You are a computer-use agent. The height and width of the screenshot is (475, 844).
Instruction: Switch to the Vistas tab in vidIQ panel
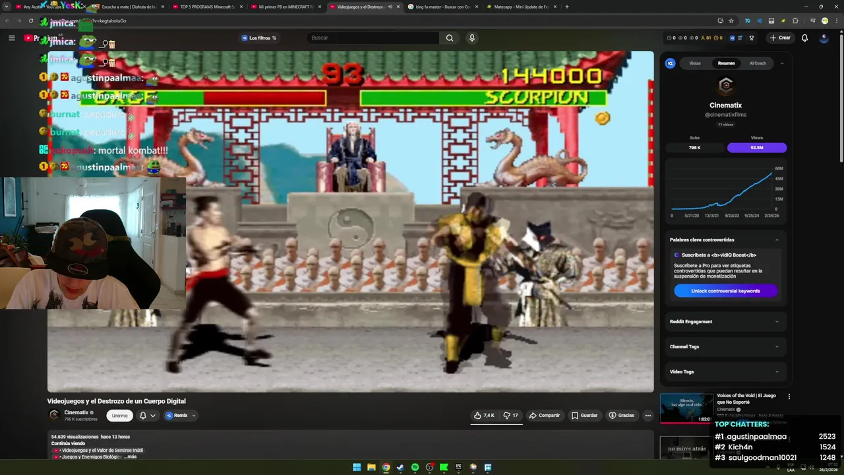[695, 63]
